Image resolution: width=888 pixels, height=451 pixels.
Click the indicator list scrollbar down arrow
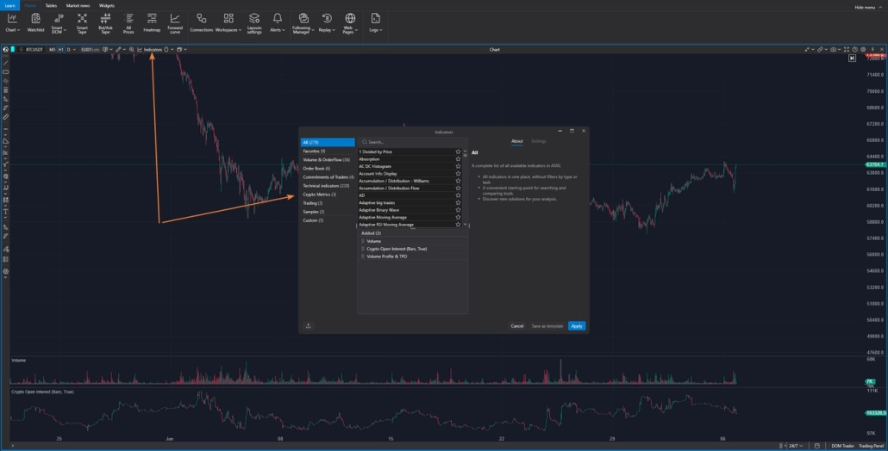click(465, 225)
